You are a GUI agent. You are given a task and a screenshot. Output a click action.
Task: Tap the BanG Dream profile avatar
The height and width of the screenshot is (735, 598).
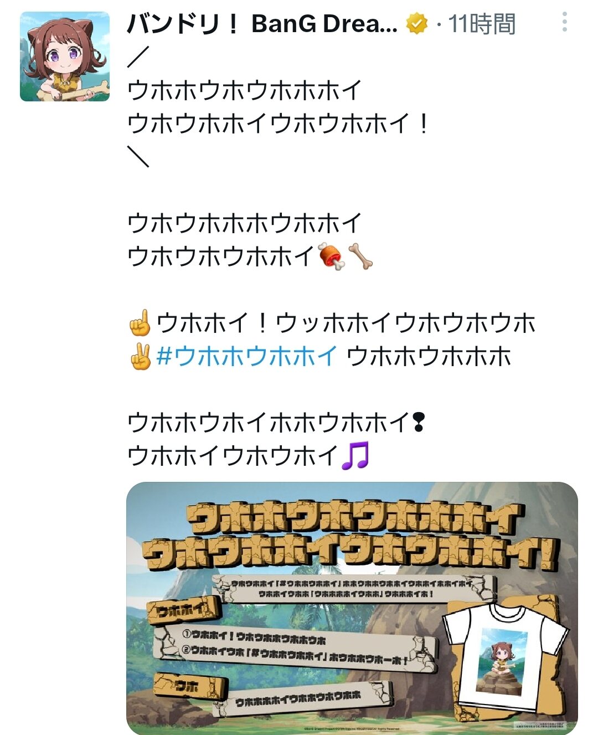65,56
